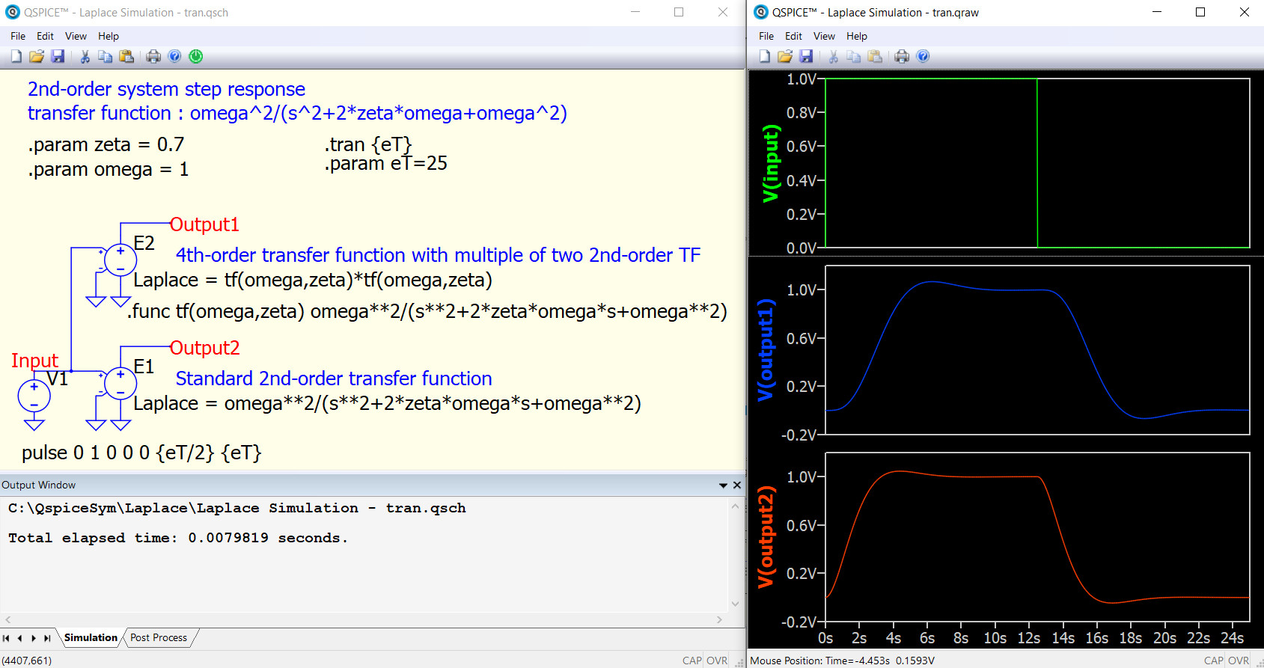This screenshot has width=1264, height=668.
Task: Run simulation with green power icon
Action: click(196, 56)
